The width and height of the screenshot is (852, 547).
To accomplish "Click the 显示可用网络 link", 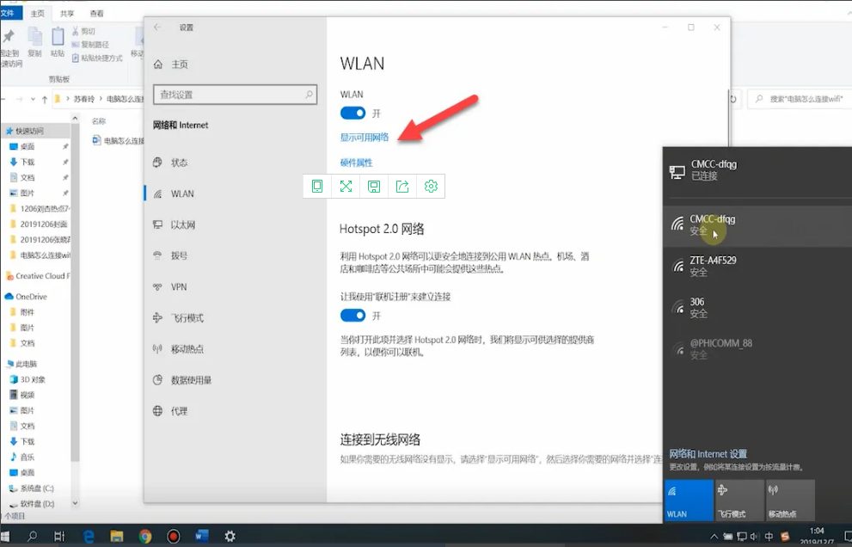I will click(x=365, y=138).
